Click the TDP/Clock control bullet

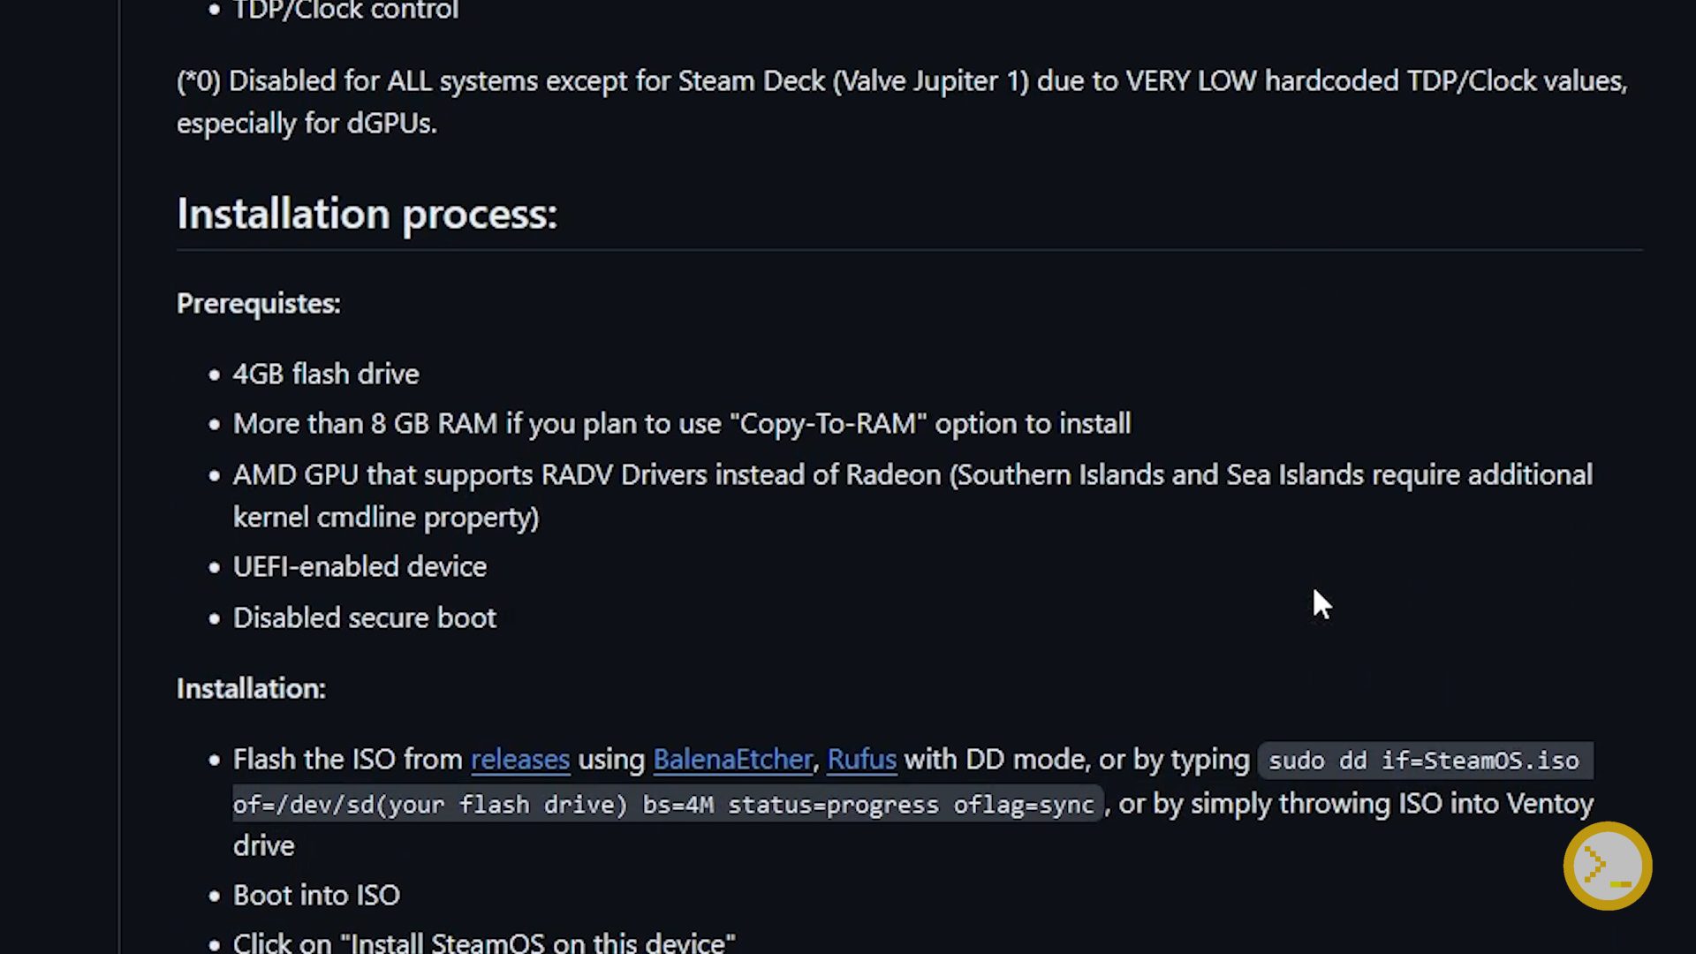point(345,11)
